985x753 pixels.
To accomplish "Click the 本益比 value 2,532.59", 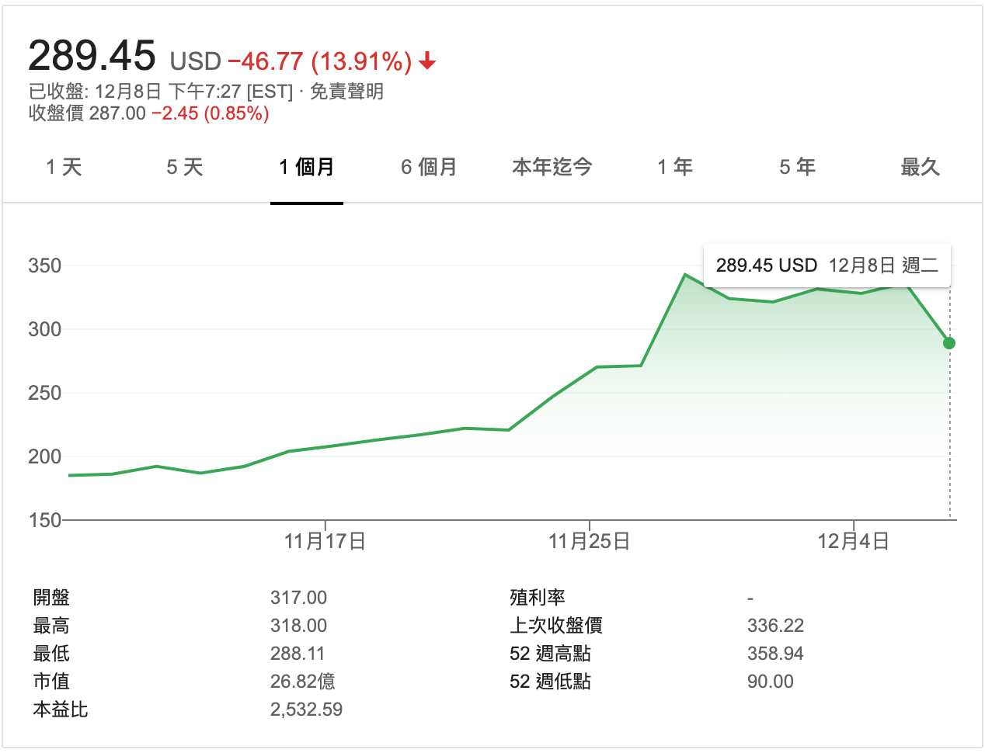I will pos(306,710).
